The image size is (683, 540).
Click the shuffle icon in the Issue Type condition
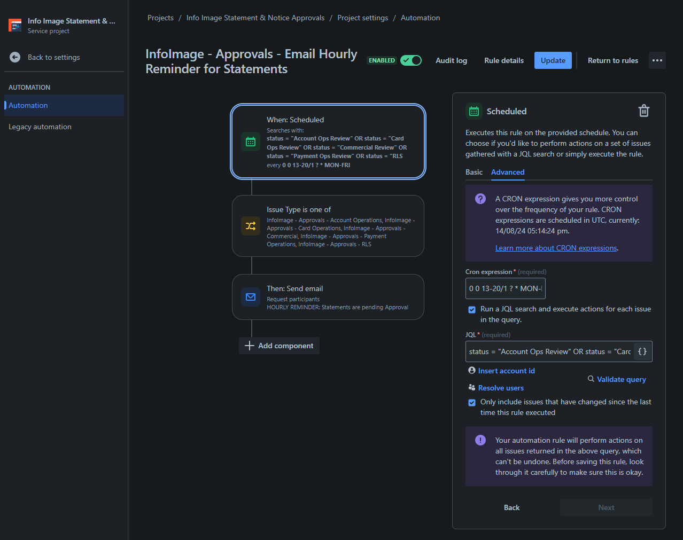(x=251, y=226)
